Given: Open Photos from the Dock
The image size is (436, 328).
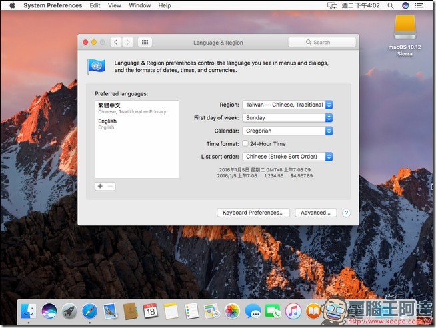Looking at the screenshot, I should point(232,311).
